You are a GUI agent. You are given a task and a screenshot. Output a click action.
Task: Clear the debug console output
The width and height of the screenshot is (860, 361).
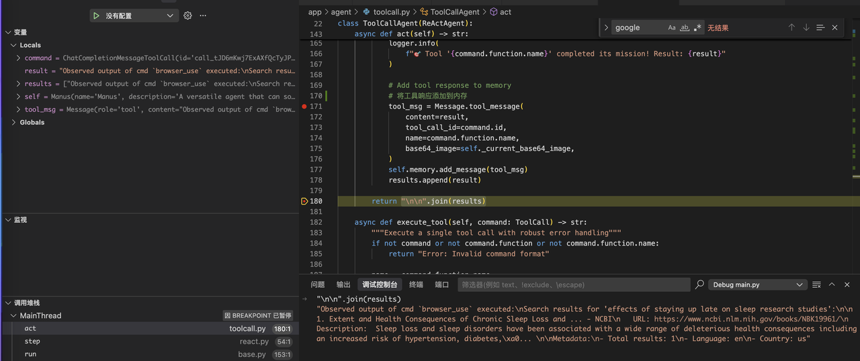click(x=818, y=285)
